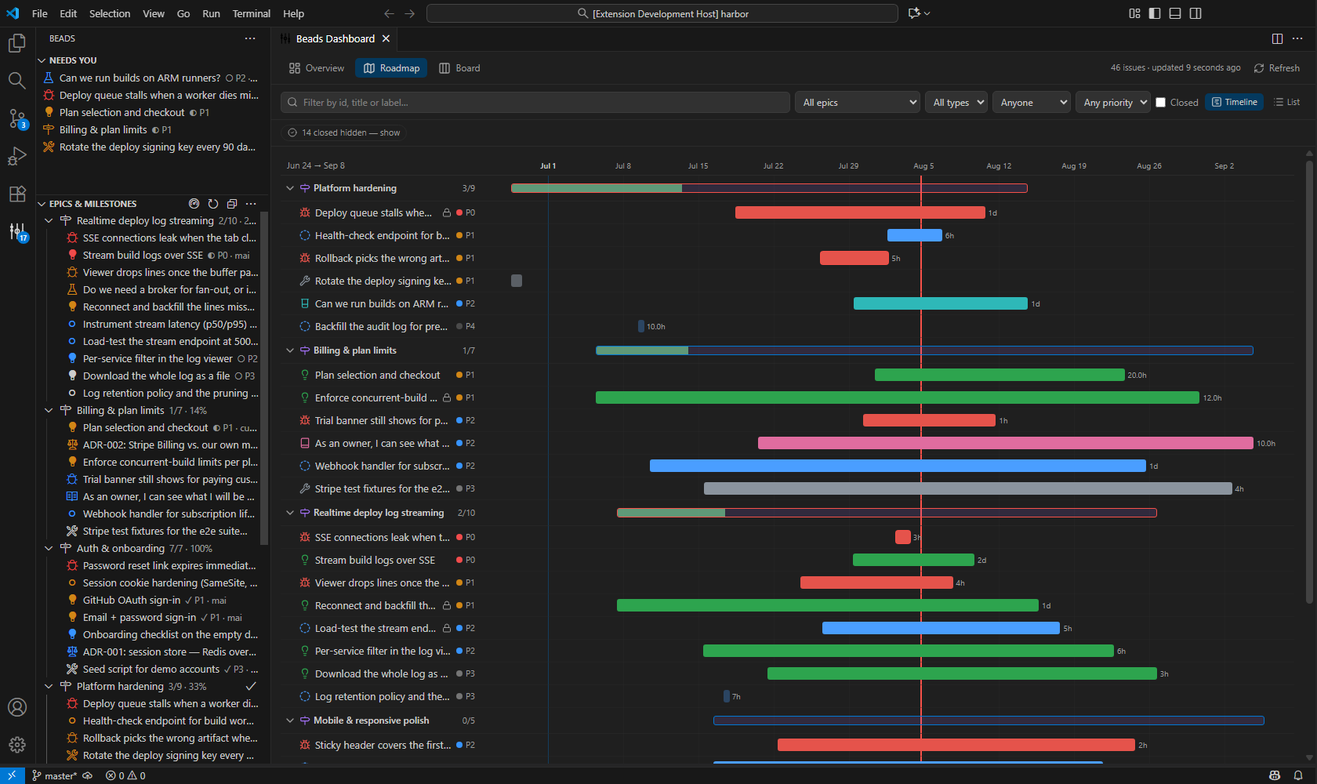Open the Selection menu

tap(110, 13)
